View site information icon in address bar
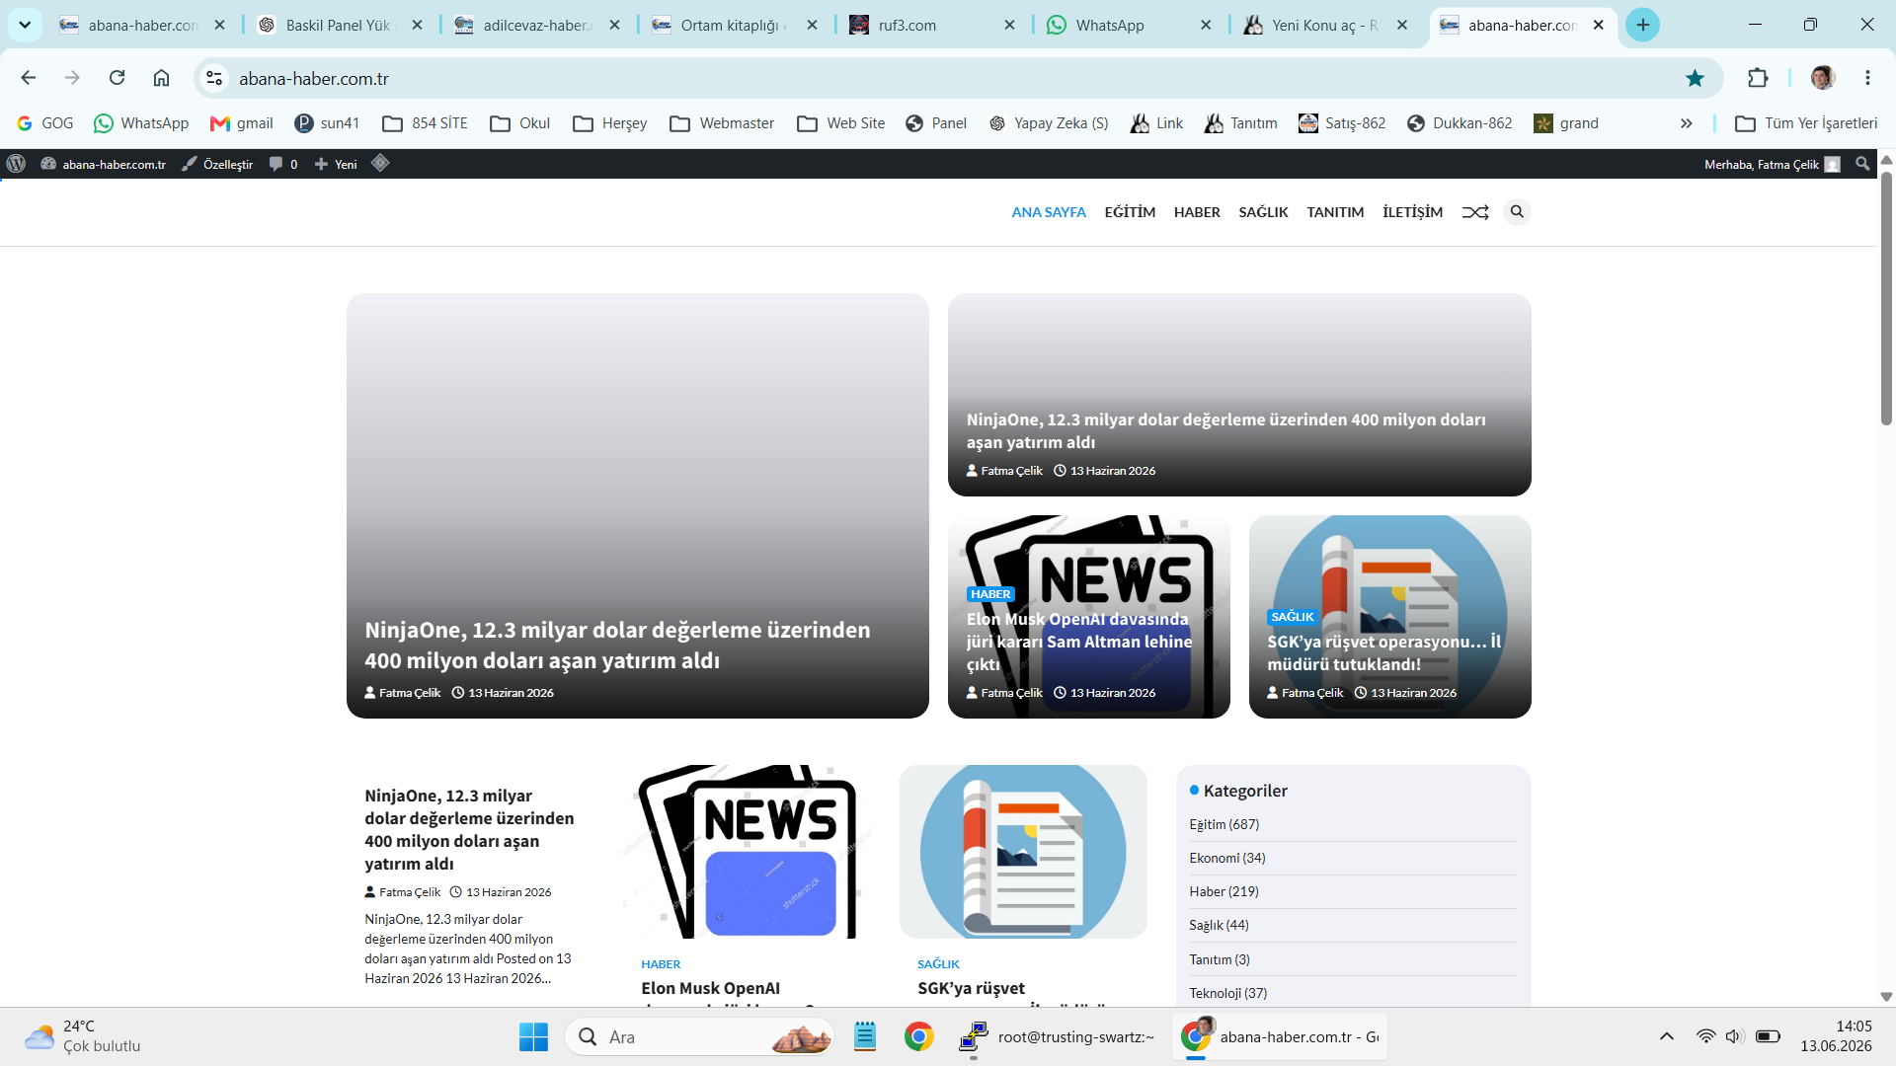1896x1066 pixels. (x=214, y=78)
